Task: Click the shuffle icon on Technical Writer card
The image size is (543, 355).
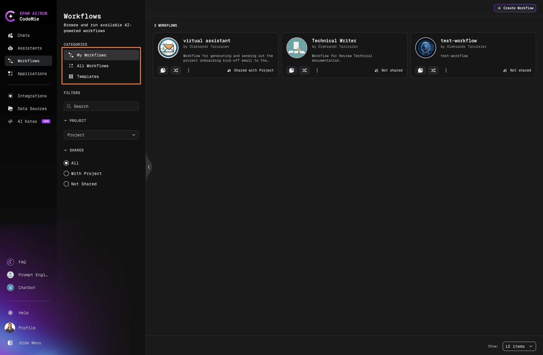Action: coord(304,70)
